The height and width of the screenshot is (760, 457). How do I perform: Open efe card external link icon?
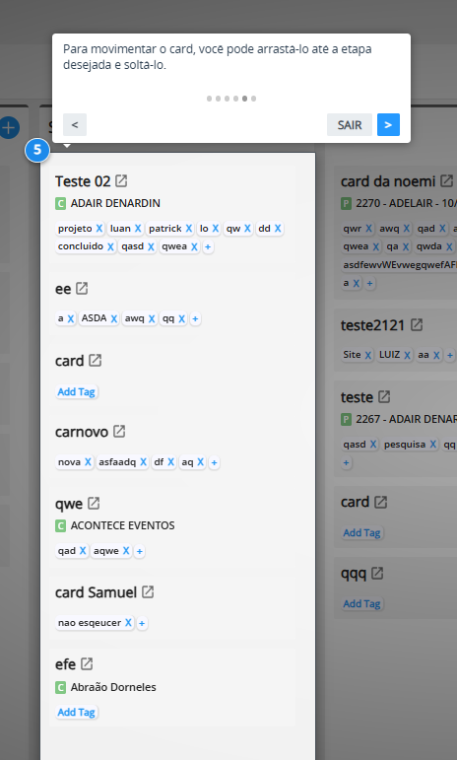tap(87, 663)
